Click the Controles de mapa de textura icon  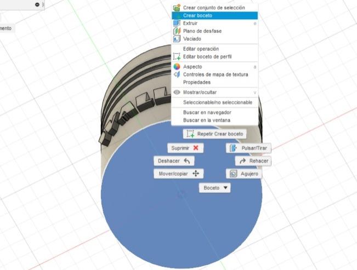pyautogui.click(x=177, y=74)
